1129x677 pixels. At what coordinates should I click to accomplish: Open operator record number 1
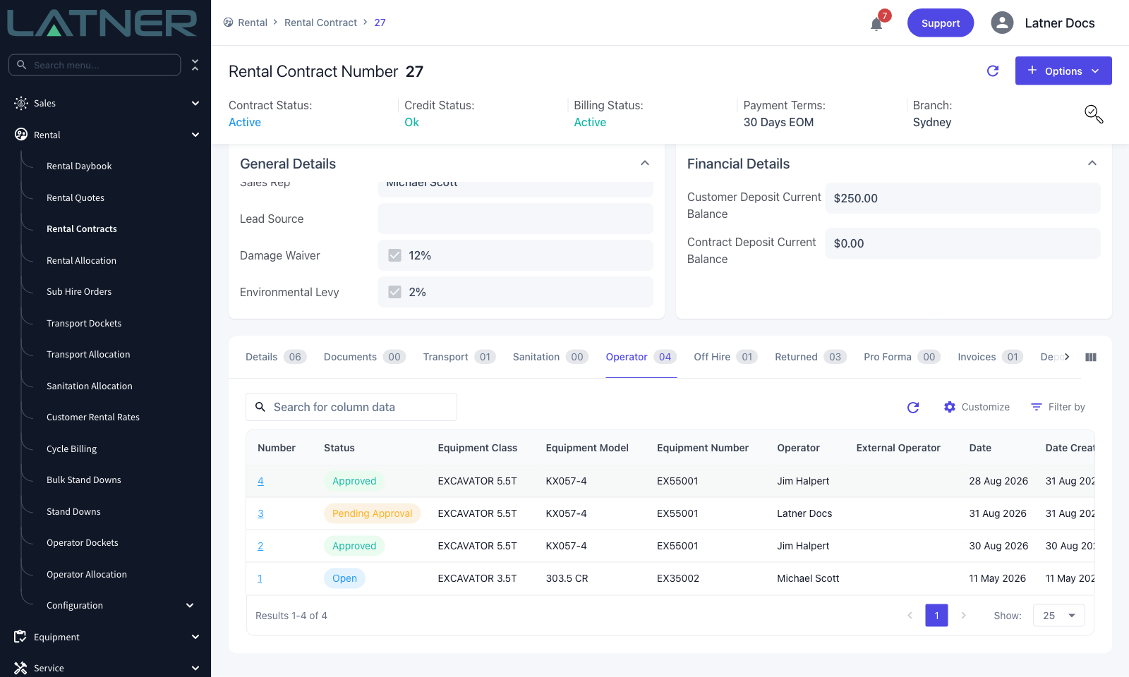click(260, 578)
